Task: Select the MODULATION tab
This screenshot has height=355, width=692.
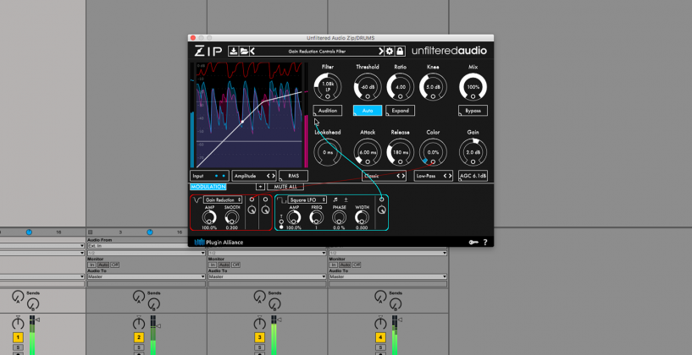Action: pyautogui.click(x=208, y=186)
